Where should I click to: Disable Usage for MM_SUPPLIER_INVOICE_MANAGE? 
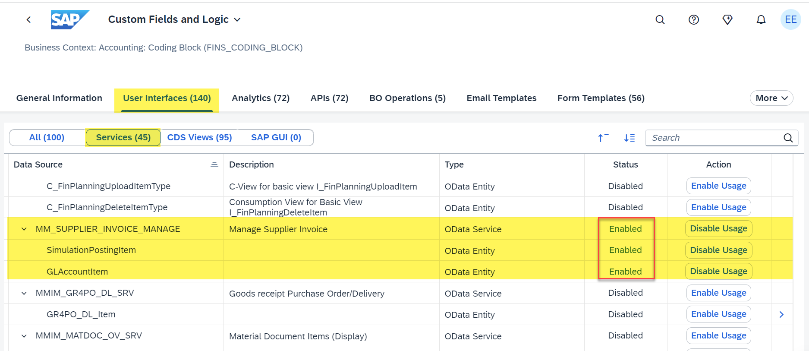pos(719,228)
